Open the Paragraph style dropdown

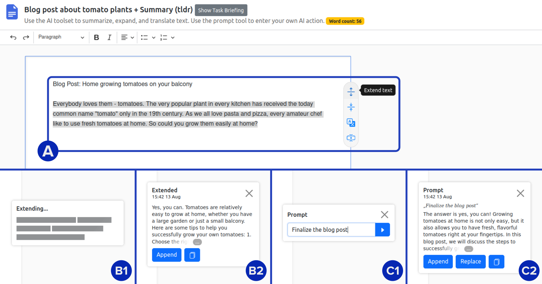click(61, 37)
